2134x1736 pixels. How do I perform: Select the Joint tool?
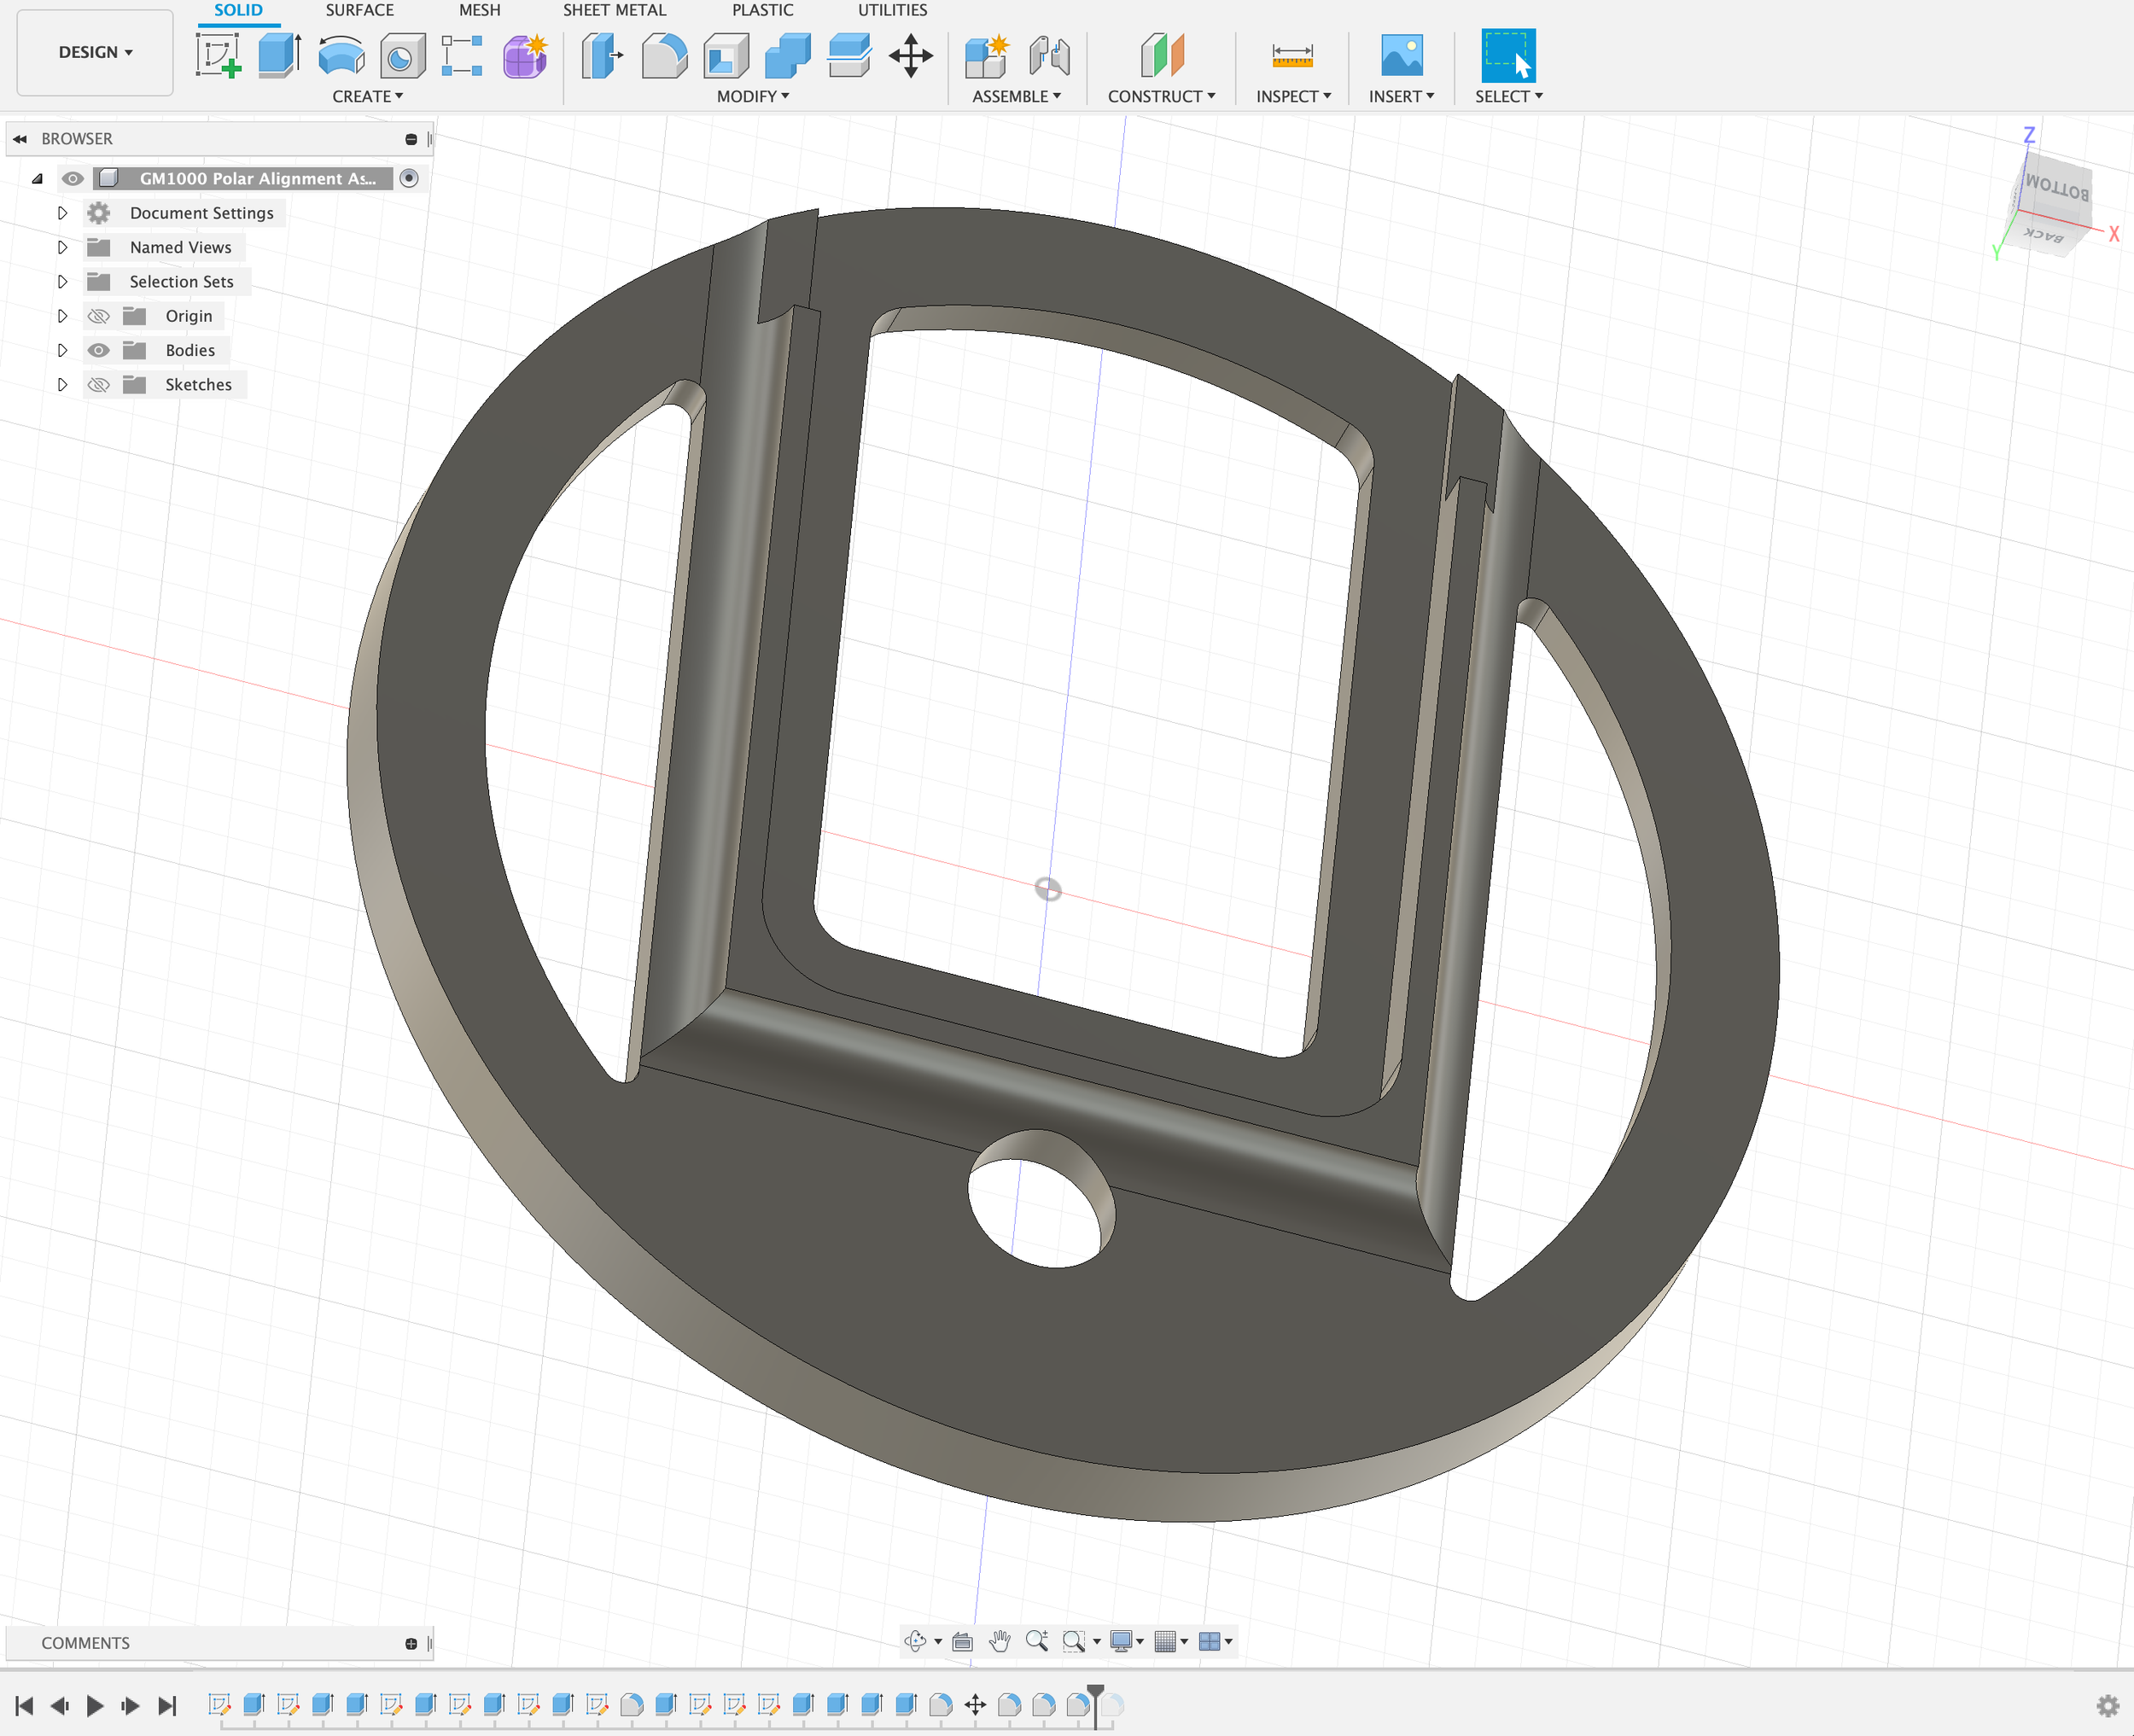1049,55
